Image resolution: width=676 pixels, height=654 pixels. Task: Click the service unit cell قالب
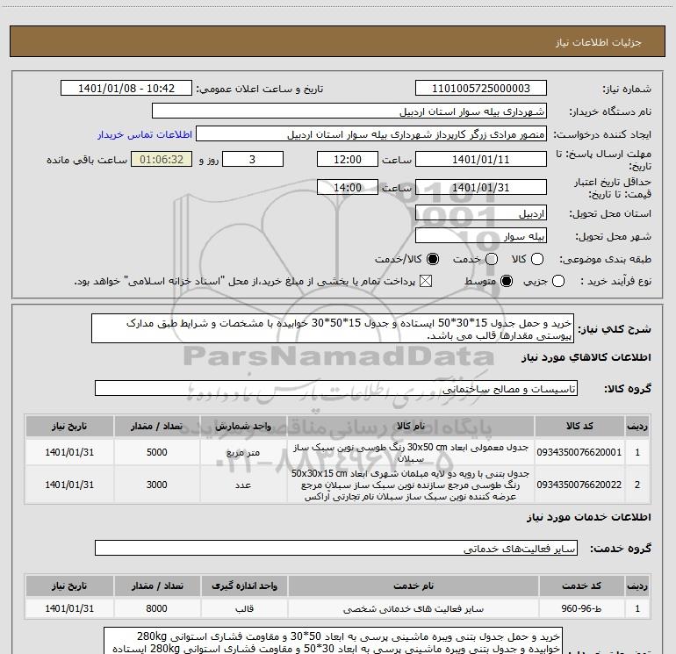click(244, 608)
